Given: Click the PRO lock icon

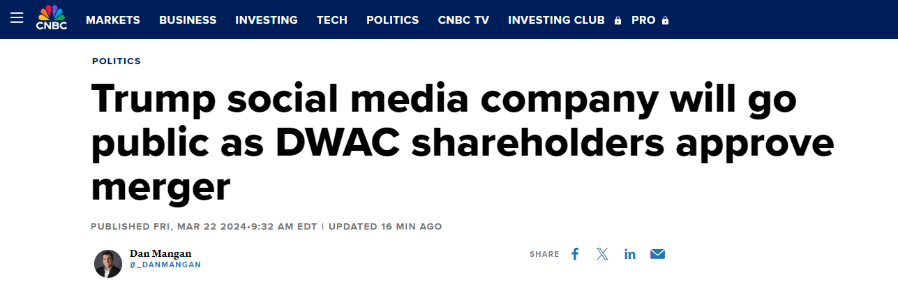Looking at the screenshot, I should tap(665, 21).
